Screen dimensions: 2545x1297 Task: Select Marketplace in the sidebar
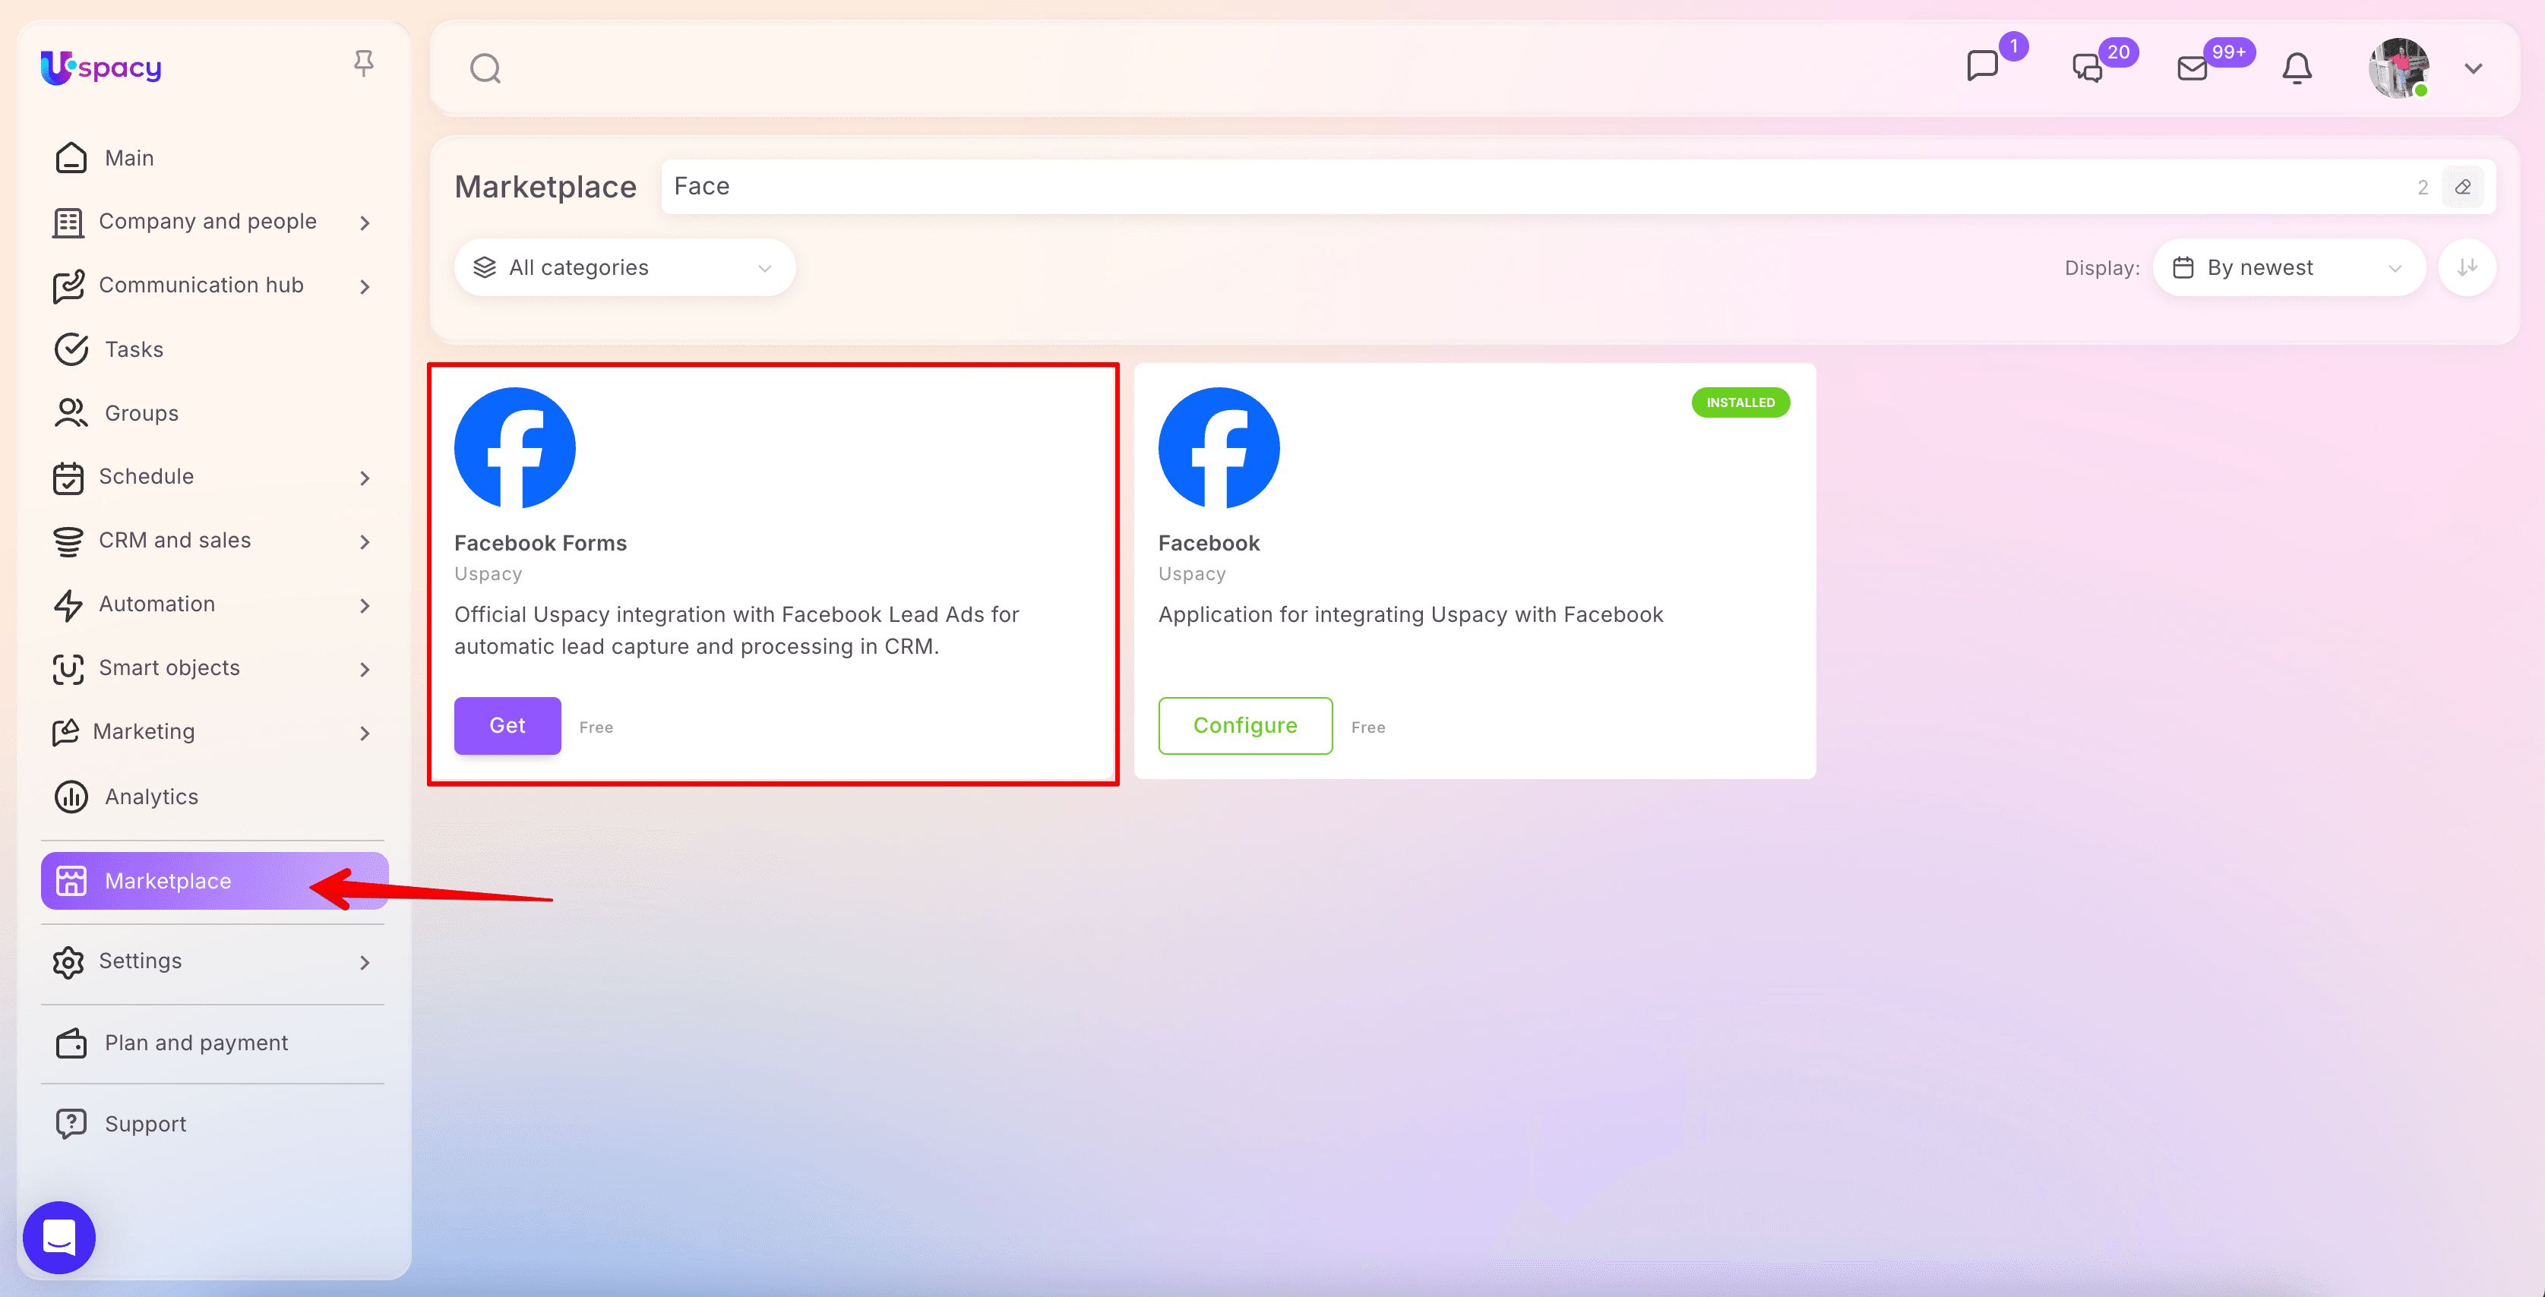(214, 880)
